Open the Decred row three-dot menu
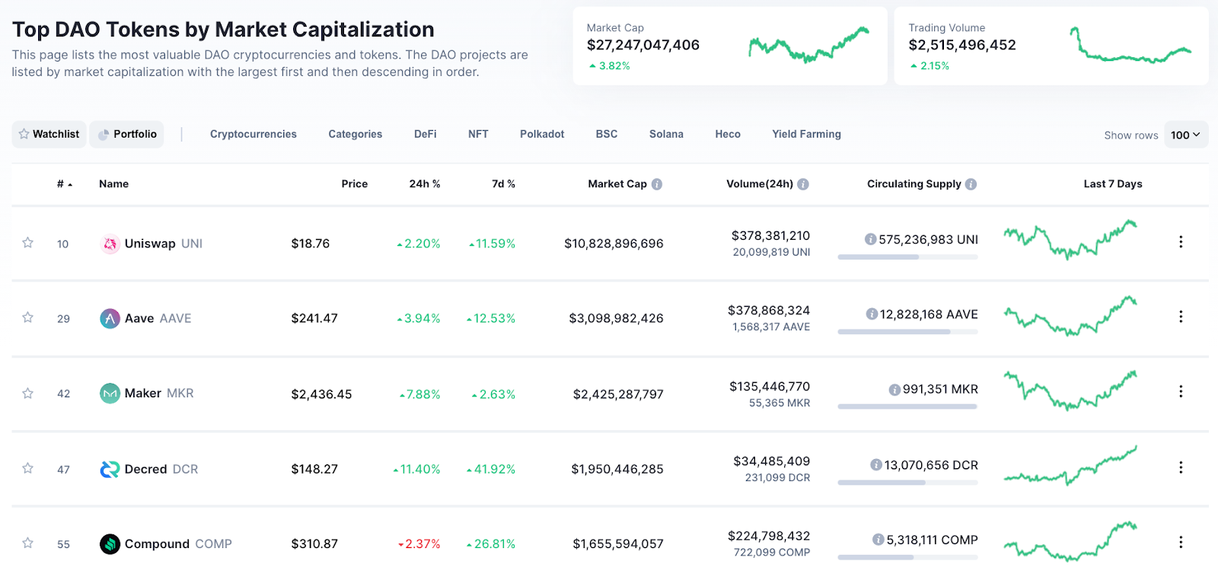The height and width of the screenshot is (577, 1218). click(x=1181, y=467)
